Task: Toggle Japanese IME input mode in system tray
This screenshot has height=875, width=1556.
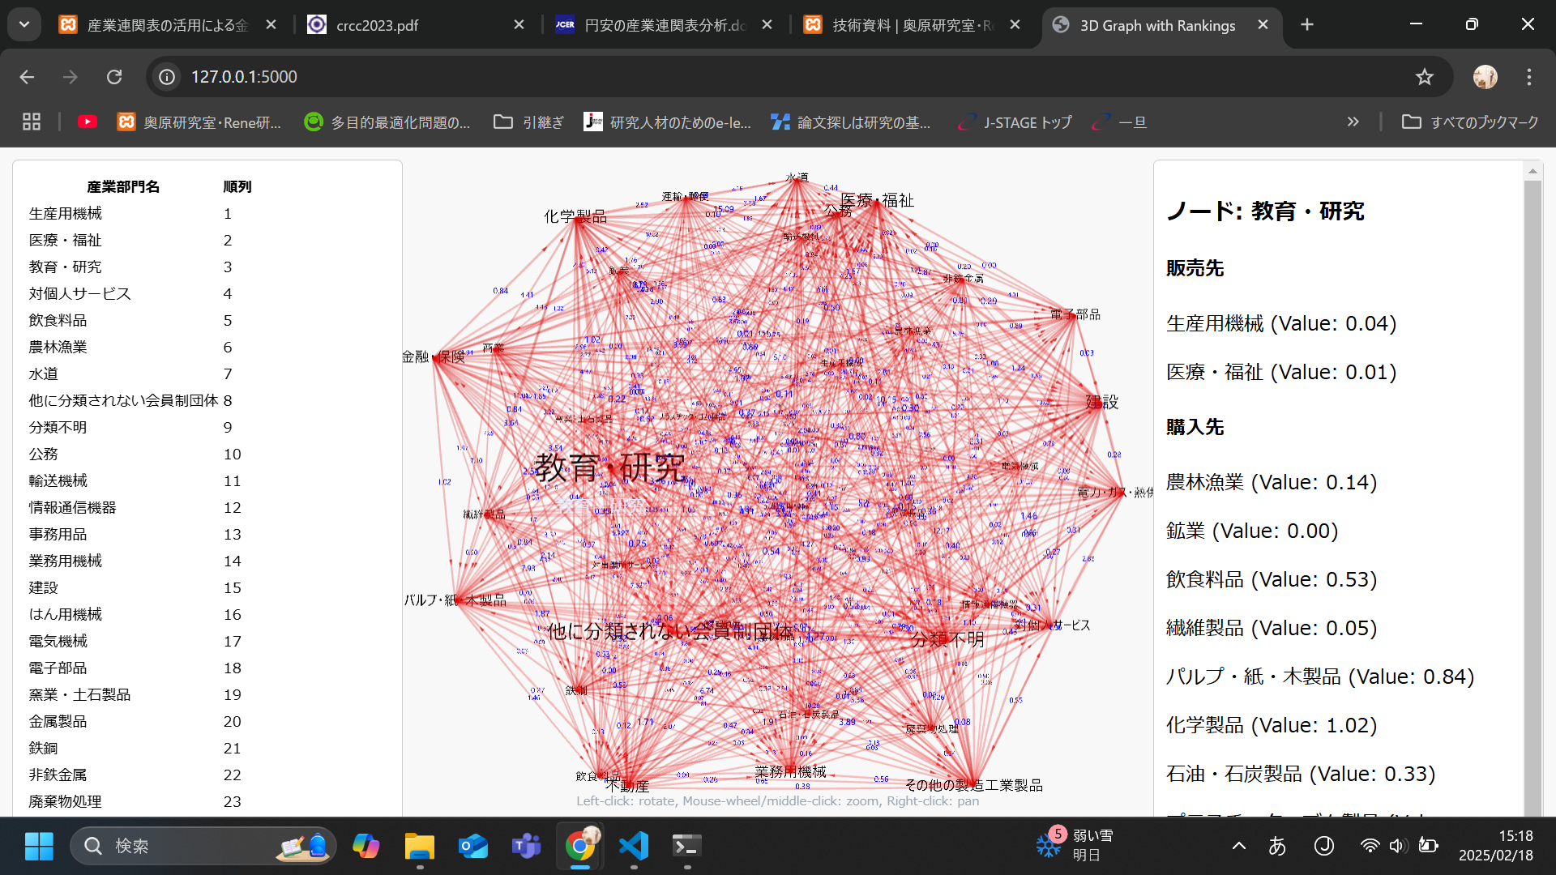Action: [1277, 846]
